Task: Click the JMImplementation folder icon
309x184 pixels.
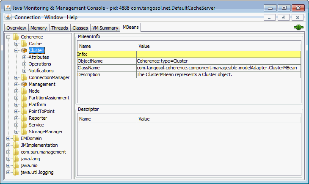Action: [16, 145]
